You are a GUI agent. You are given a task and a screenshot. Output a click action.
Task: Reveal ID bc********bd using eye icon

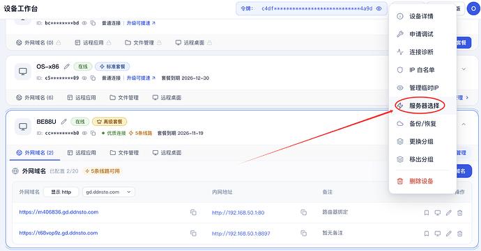point(84,23)
